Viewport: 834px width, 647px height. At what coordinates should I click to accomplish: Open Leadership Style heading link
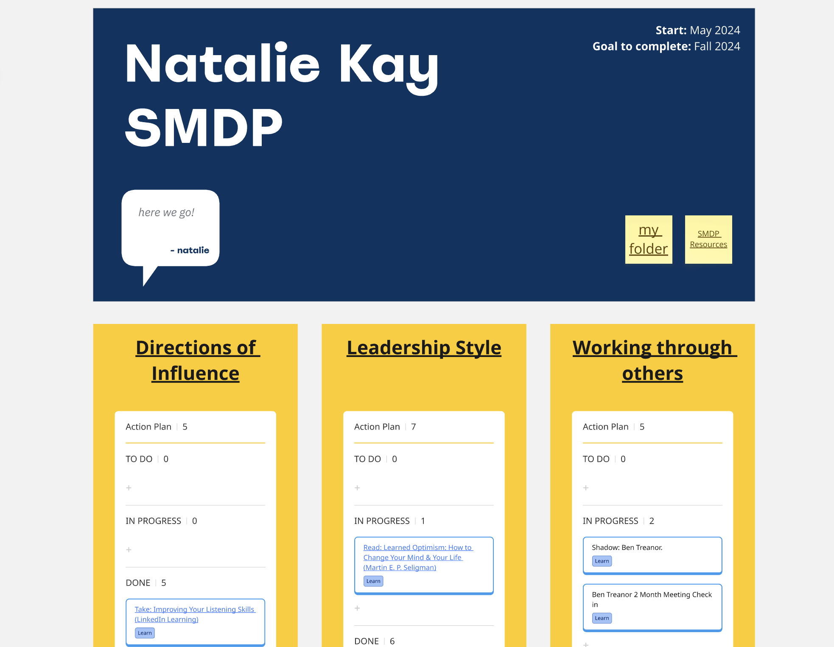[x=424, y=348]
